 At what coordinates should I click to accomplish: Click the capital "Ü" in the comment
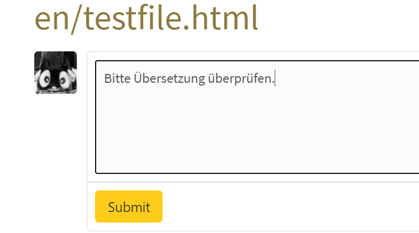[138, 79]
